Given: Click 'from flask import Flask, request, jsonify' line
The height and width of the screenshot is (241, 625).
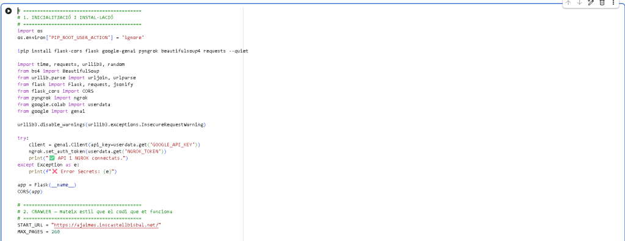Looking at the screenshot, I should pyautogui.click(x=75, y=84).
